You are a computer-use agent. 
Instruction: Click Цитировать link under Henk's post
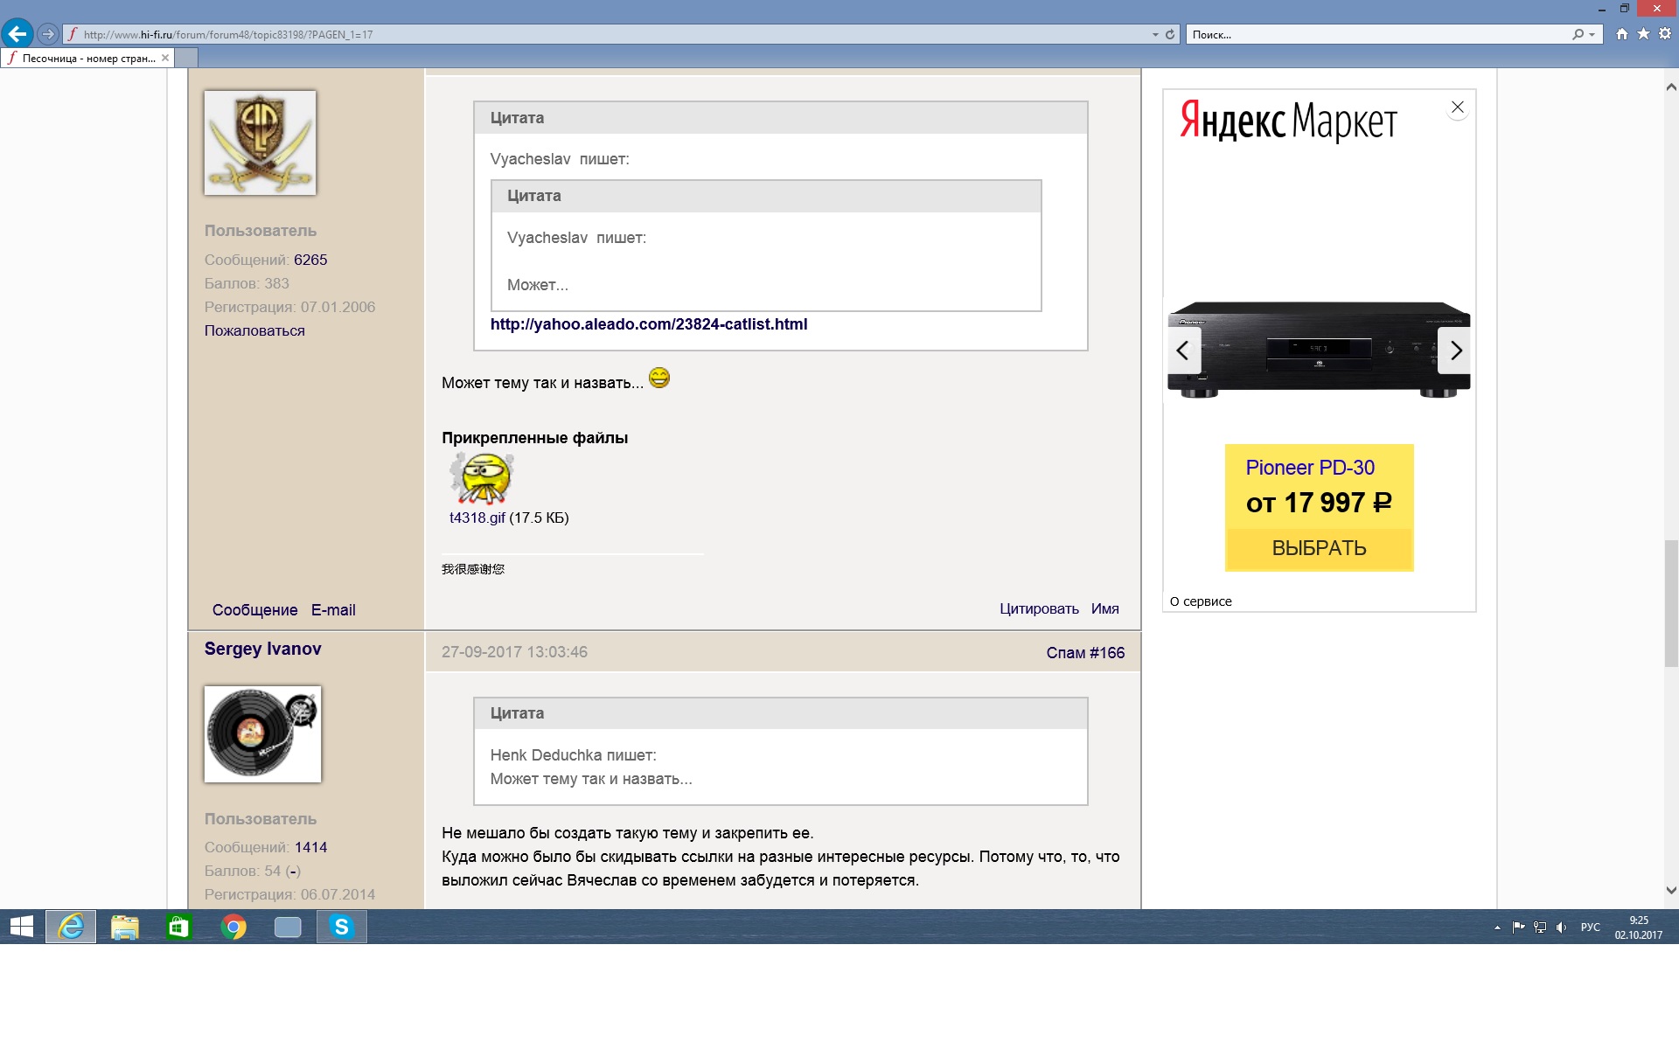(1039, 609)
